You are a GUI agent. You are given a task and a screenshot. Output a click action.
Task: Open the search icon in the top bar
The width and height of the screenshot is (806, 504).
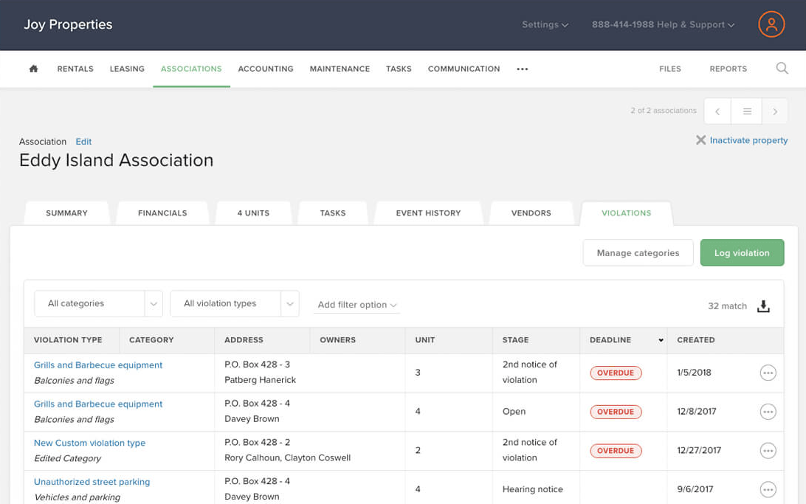click(782, 68)
